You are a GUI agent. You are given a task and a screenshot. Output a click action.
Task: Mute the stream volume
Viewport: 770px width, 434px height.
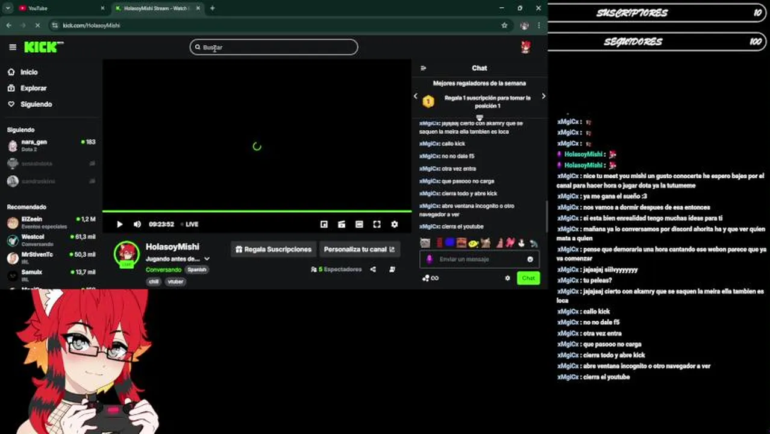tap(137, 224)
